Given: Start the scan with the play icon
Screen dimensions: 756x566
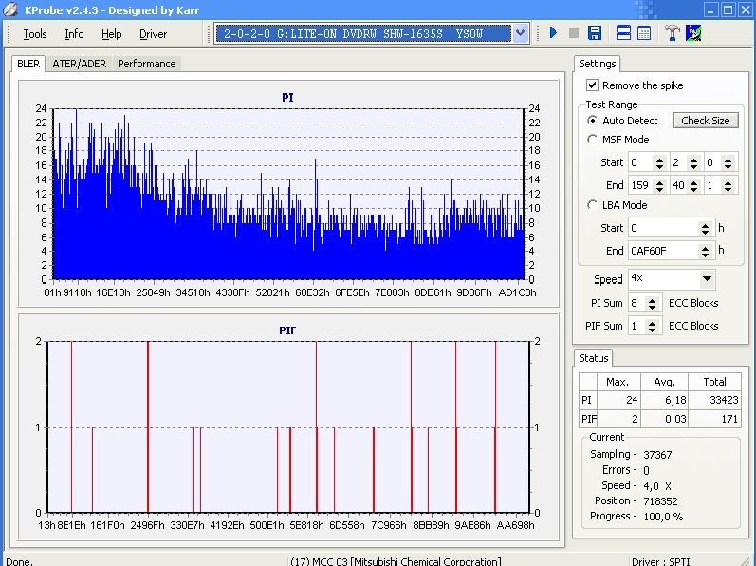Looking at the screenshot, I should (554, 33).
